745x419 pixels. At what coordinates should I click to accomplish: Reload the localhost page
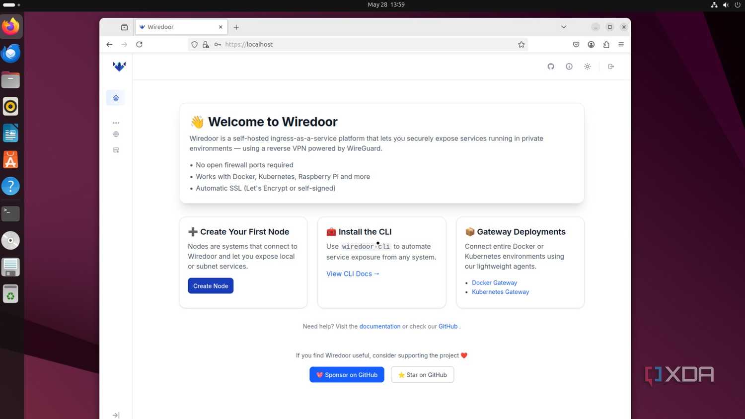point(139,44)
